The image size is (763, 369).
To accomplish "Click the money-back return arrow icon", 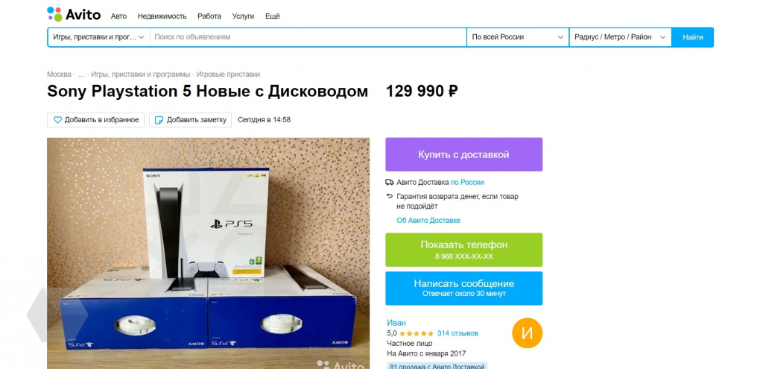I will click(x=389, y=196).
